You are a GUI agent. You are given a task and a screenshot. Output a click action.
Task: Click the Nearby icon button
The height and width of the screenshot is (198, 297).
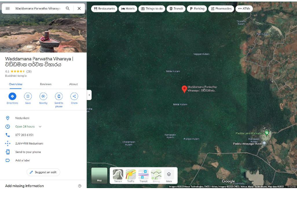[43, 96]
